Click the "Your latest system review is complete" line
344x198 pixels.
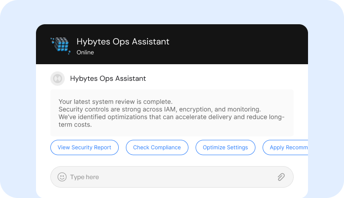(116, 102)
